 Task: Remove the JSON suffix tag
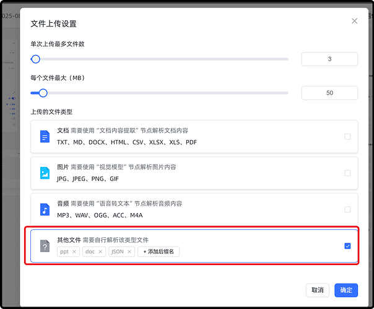point(129,252)
